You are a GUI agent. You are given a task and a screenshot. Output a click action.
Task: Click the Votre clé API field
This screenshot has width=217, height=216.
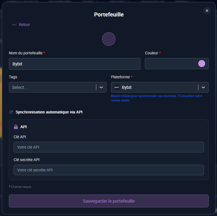point(108,147)
